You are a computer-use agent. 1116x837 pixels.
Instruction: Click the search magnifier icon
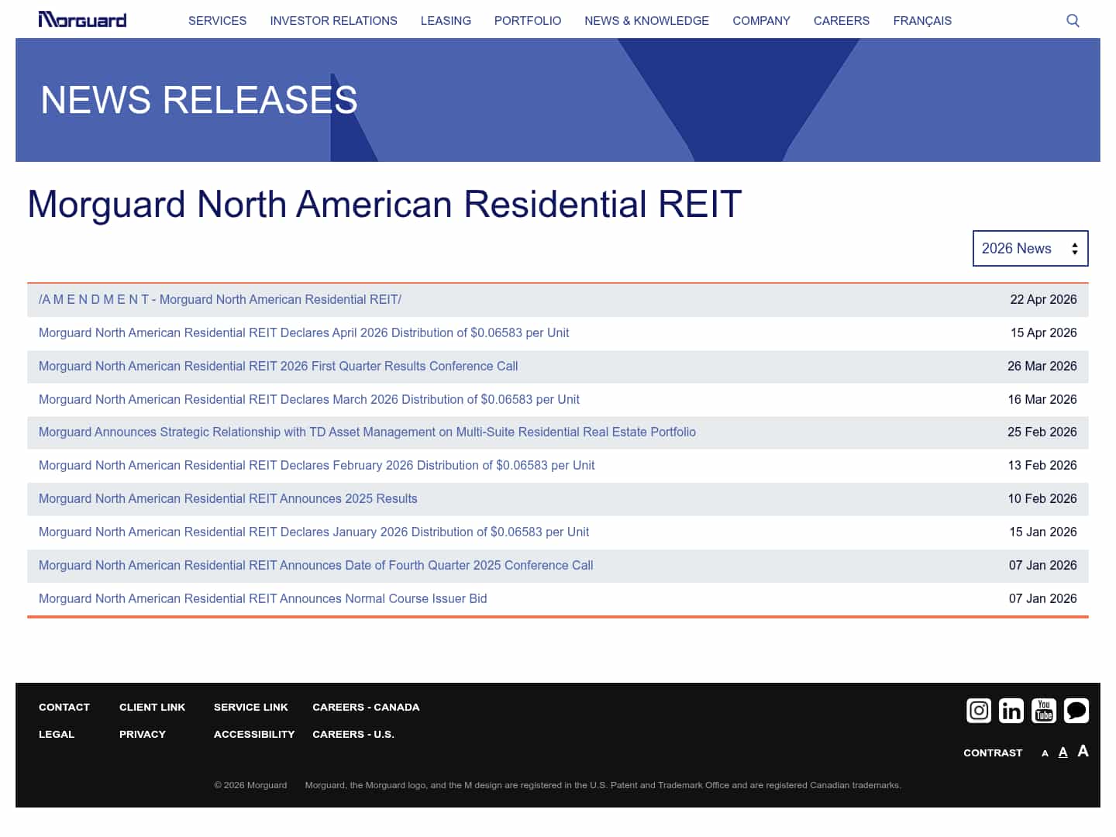pos(1073,20)
